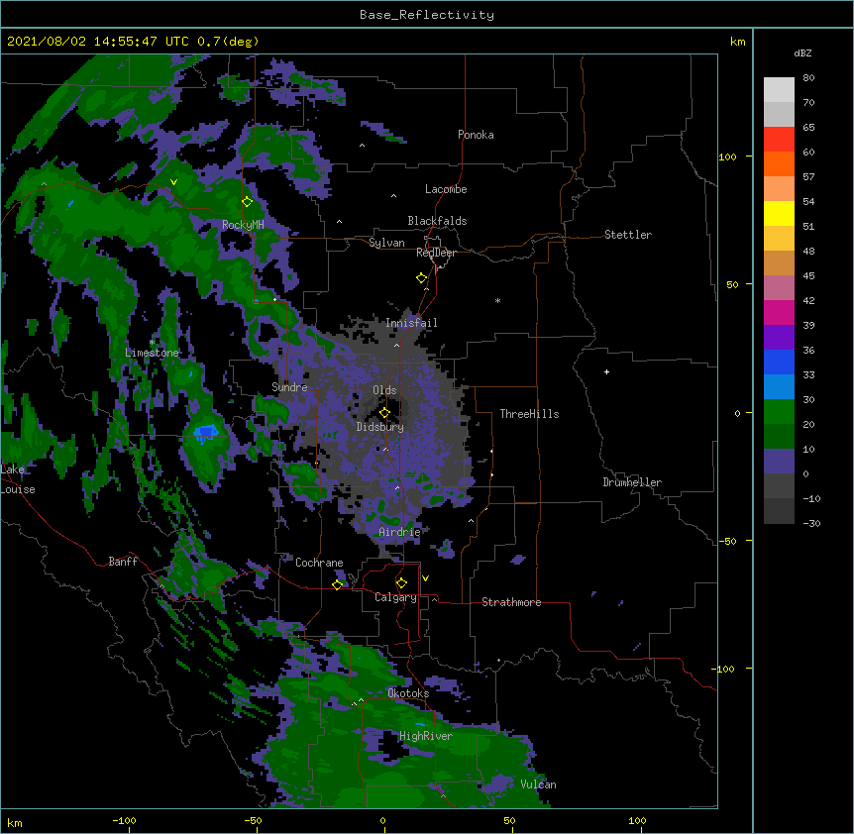Select the magenta 39-42 dBZ legend swatch
Image resolution: width=854 pixels, height=834 pixels.
click(x=779, y=312)
